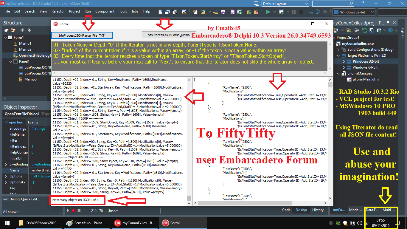Image resolution: width=407 pixels, height=229 pixels.
Task: Click the help question mark icon
Action: point(363,3)
